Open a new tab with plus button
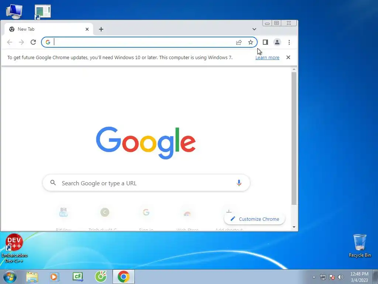The image size is (378, 284). pyautogui.click(x=101, y=29)
